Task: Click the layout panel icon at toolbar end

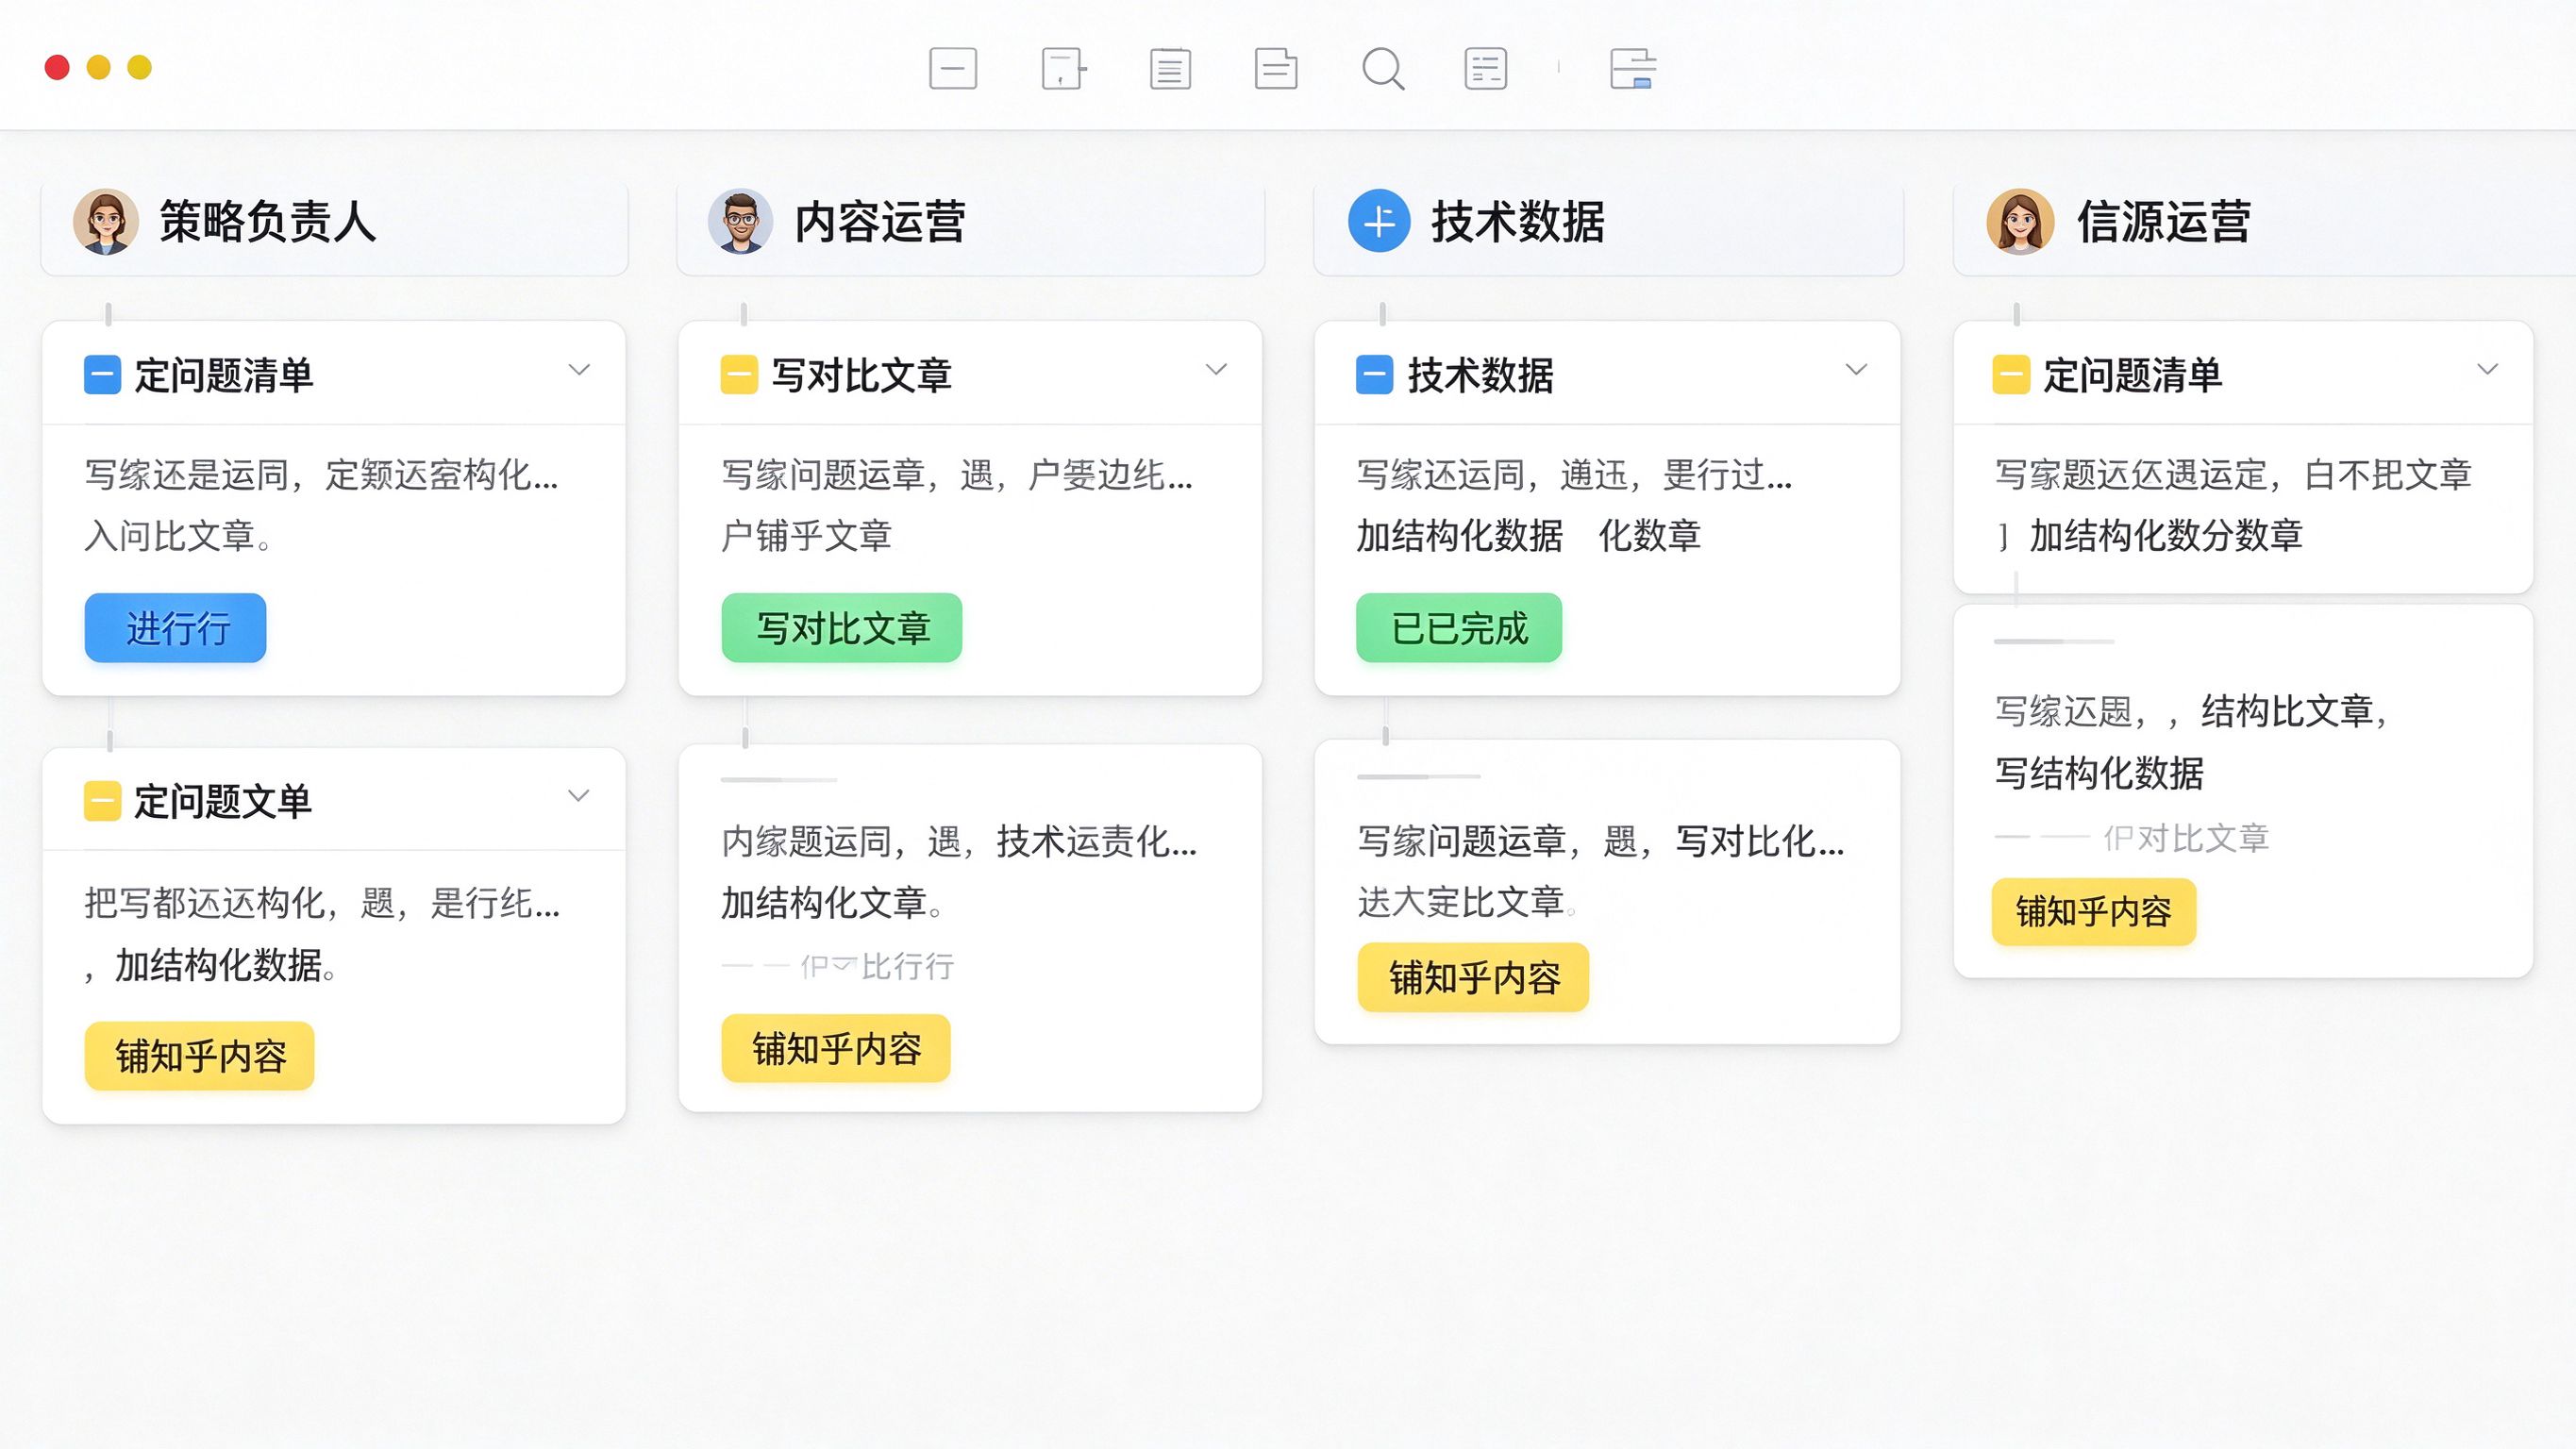Action: tap(1633, 69)
